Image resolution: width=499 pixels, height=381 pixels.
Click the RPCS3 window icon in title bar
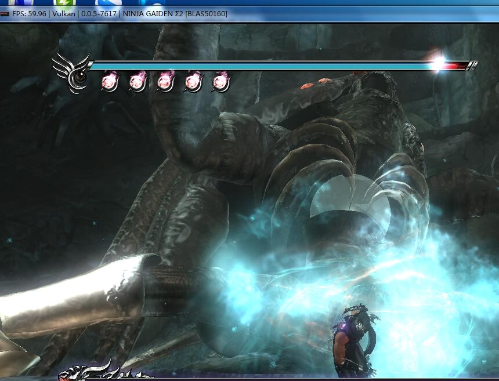coord(5,14)
